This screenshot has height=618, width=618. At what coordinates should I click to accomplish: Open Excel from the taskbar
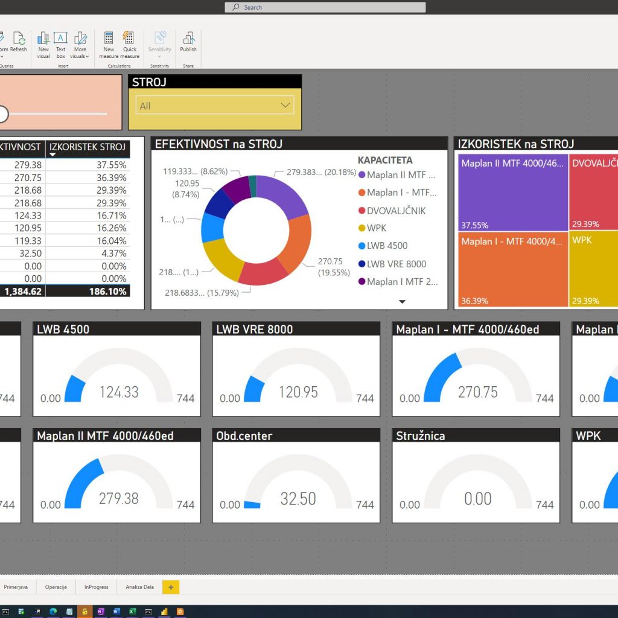pyautogui.click(x=132, y=612)
